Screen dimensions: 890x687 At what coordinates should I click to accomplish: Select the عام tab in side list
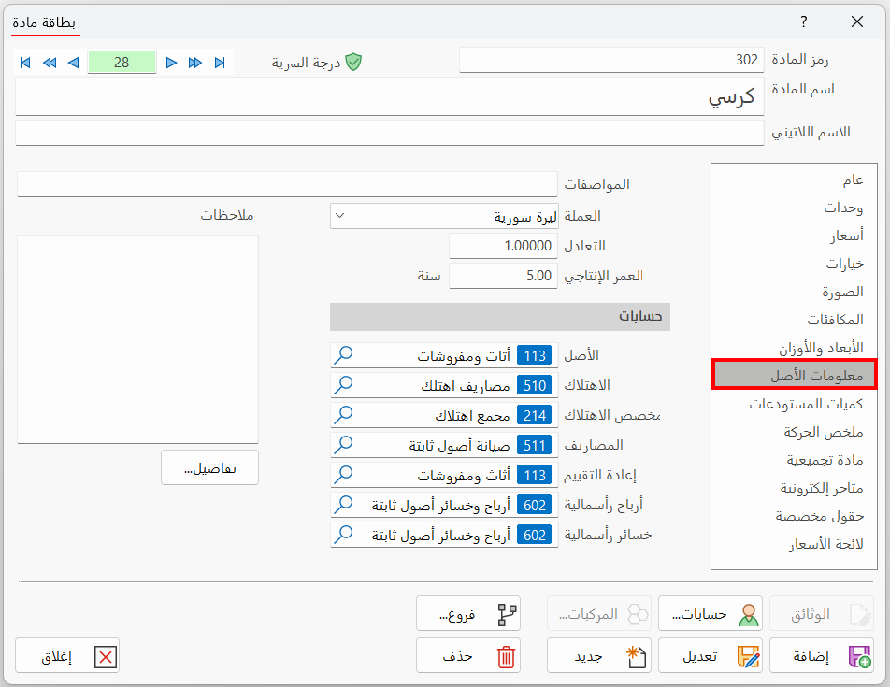[x=794, y=179]
